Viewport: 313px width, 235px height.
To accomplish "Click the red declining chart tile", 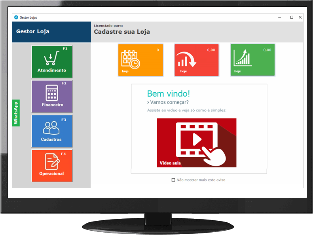I will pos(196,60).
